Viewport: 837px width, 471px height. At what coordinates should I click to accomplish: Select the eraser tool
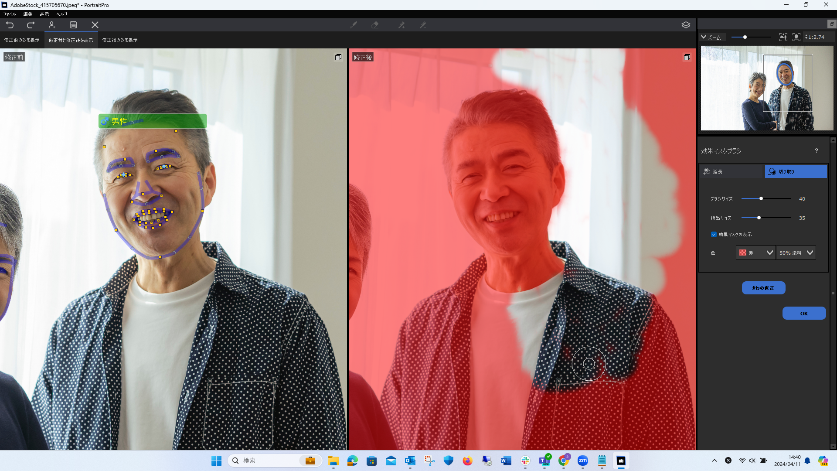[375, 25]
